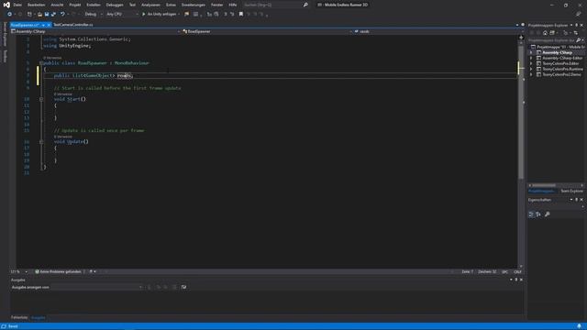The width and height of the screenshot is (587, 330).
Task: Toggle word wrap icon in Ausgabe panel
Action: [x=183, y=287]
